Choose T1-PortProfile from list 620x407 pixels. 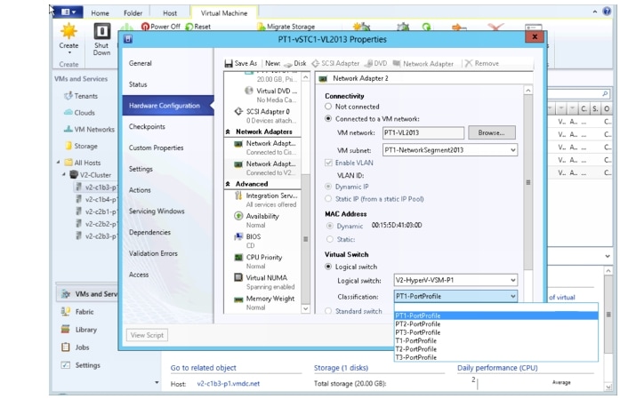(x=416, y=340)
